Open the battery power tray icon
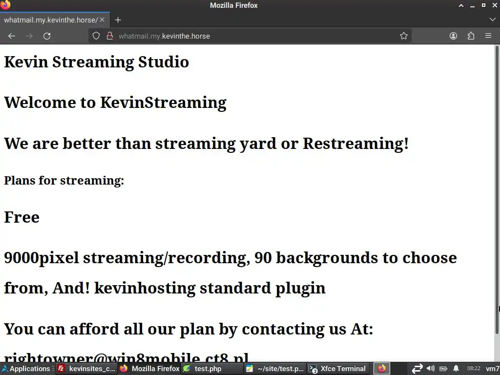500x375 pixels. 443,369
